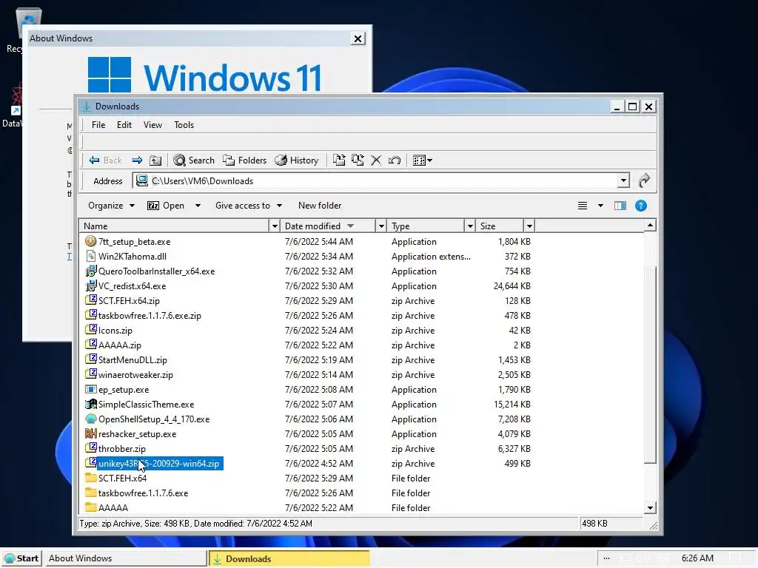The image size is (758, 568).
Task: Select VC_redist.x64.exe file icon
Action: click(x=90, y=286)
